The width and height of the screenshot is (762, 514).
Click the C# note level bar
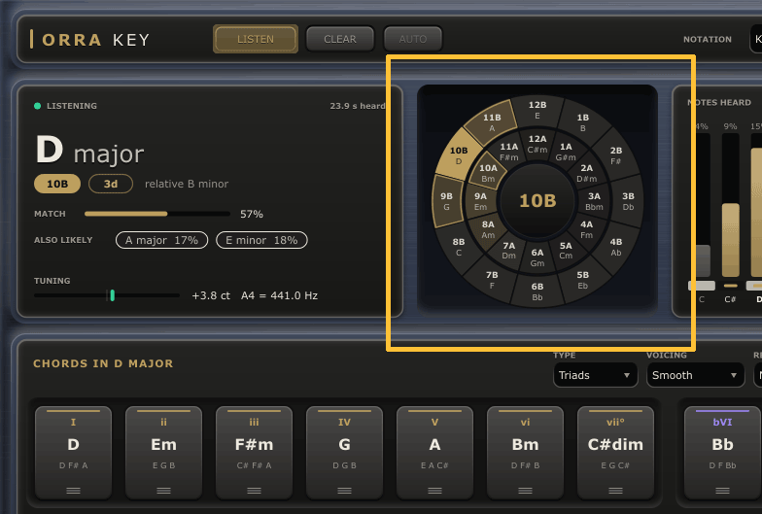[731, 206]
